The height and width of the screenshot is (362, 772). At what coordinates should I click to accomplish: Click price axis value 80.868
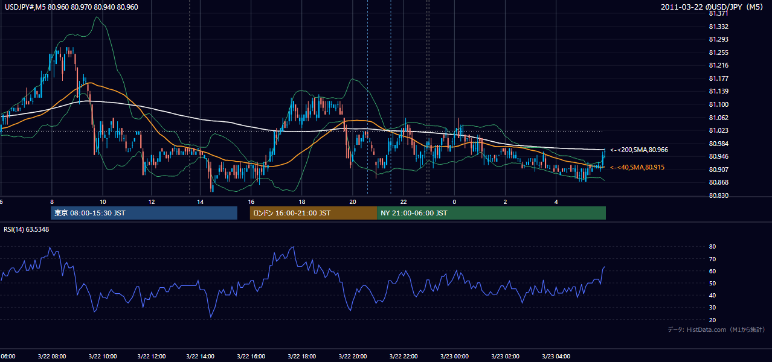[718, 182]
